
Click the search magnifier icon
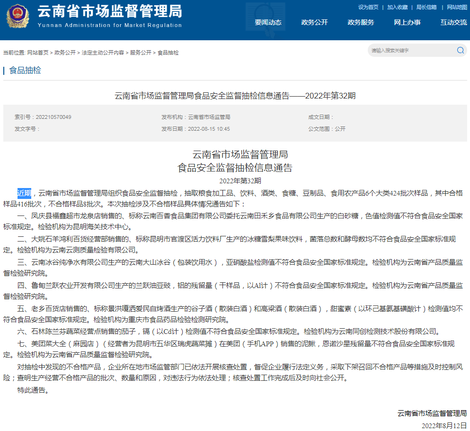coord(460,50)
